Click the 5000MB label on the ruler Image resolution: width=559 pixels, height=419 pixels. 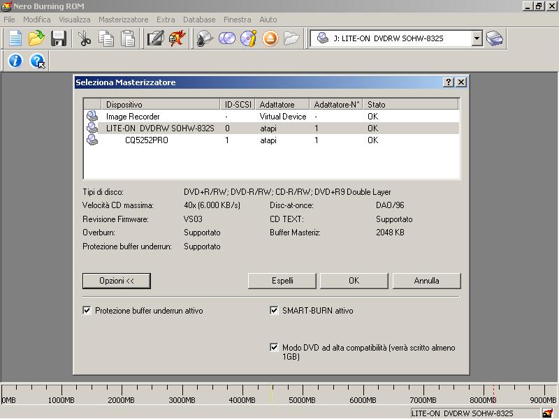coord(302,400)
